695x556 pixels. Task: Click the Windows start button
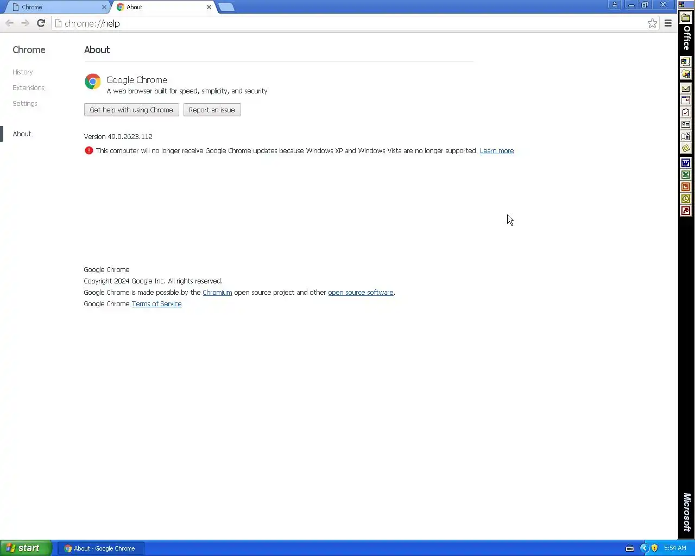click(26, 548)
